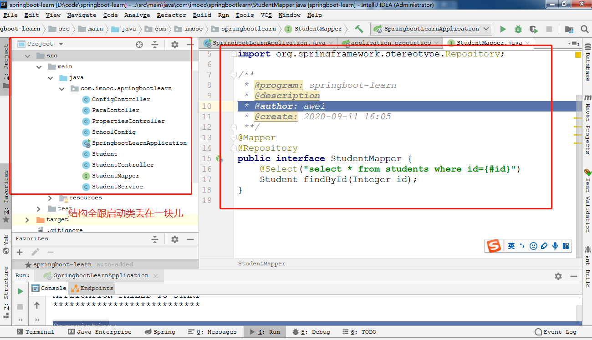Open the Refactor menu
Screen dimensions: 592x340
tap(171, 15)
